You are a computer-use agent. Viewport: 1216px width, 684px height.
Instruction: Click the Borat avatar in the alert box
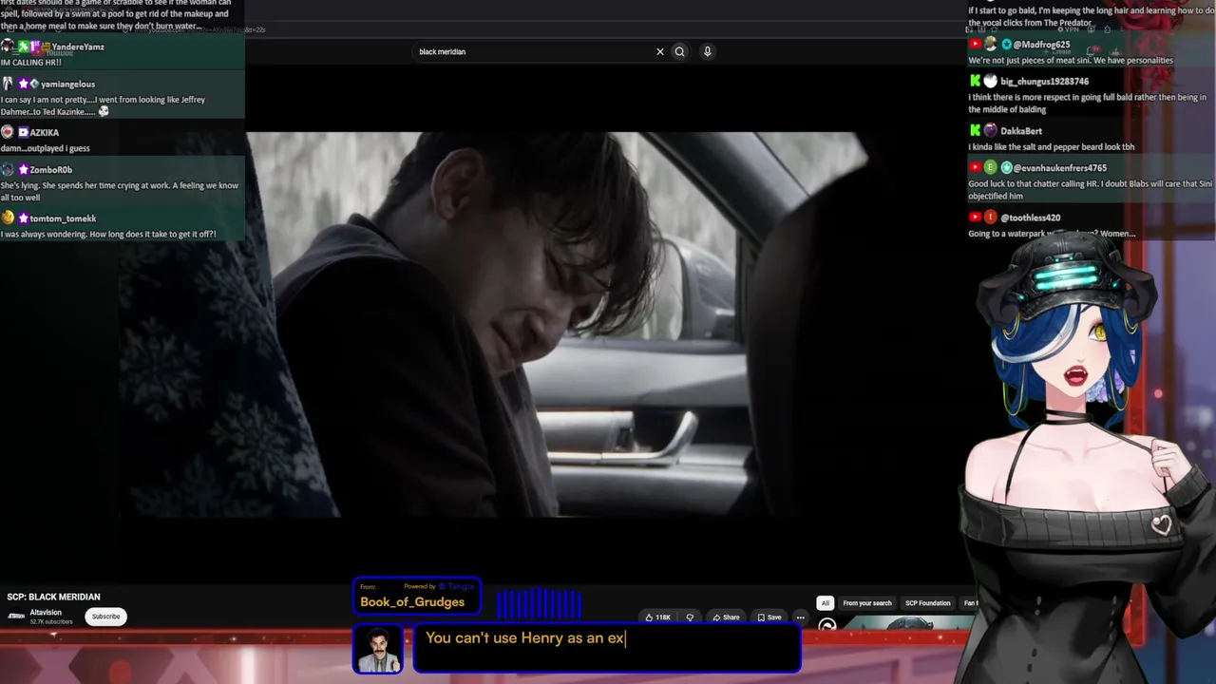(378, 650)
